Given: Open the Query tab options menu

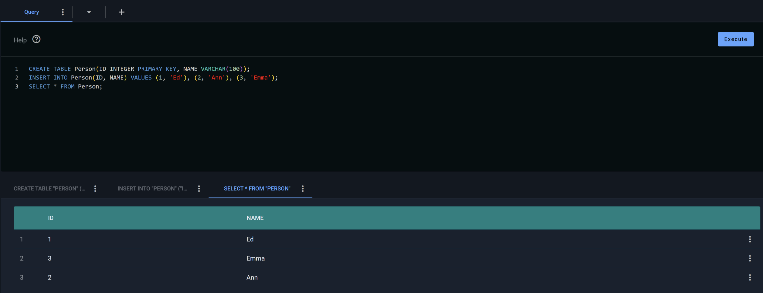Looking at the screenshot, I should pyautogui.click(x=63, y=12).
